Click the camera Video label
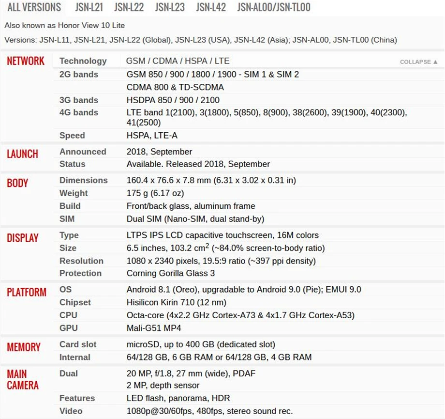This screenshot has height=419, width=445. tap(71, 411)
